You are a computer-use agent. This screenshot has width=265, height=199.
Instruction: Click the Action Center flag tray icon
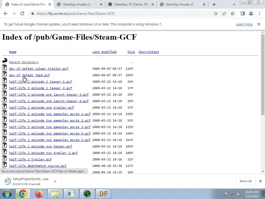tap(226, 194)
